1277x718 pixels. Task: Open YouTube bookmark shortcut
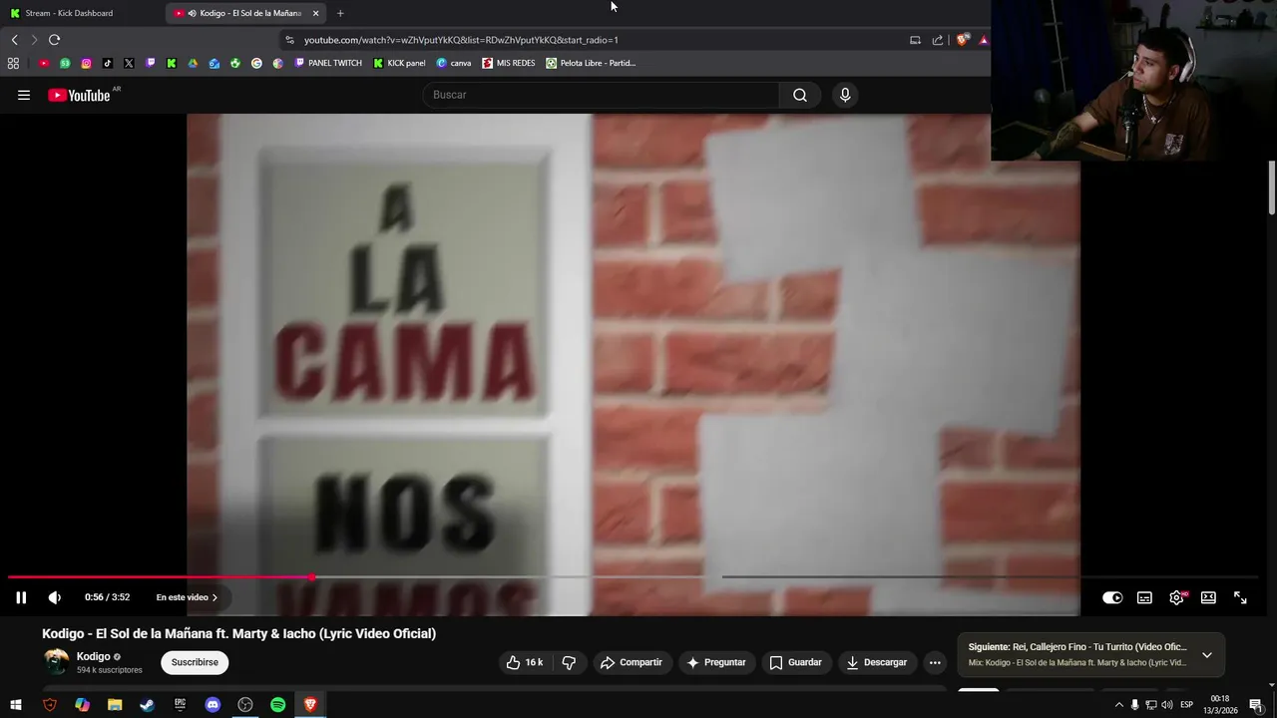(x=44, y=63)
